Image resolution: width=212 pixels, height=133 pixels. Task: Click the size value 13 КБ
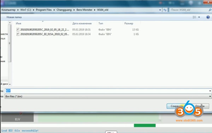(x=135, y=30)
